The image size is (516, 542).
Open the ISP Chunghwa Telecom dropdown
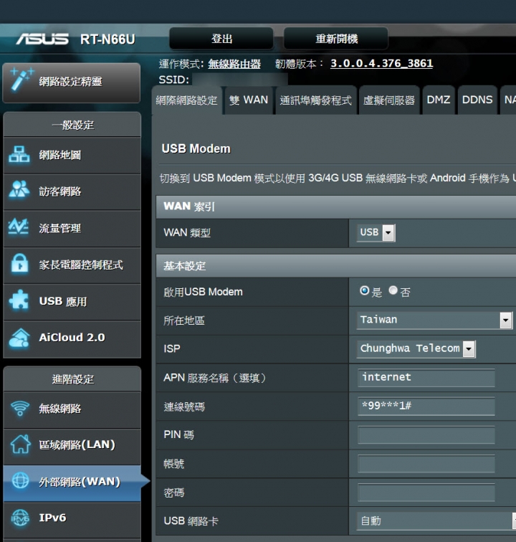click(416, 348)
